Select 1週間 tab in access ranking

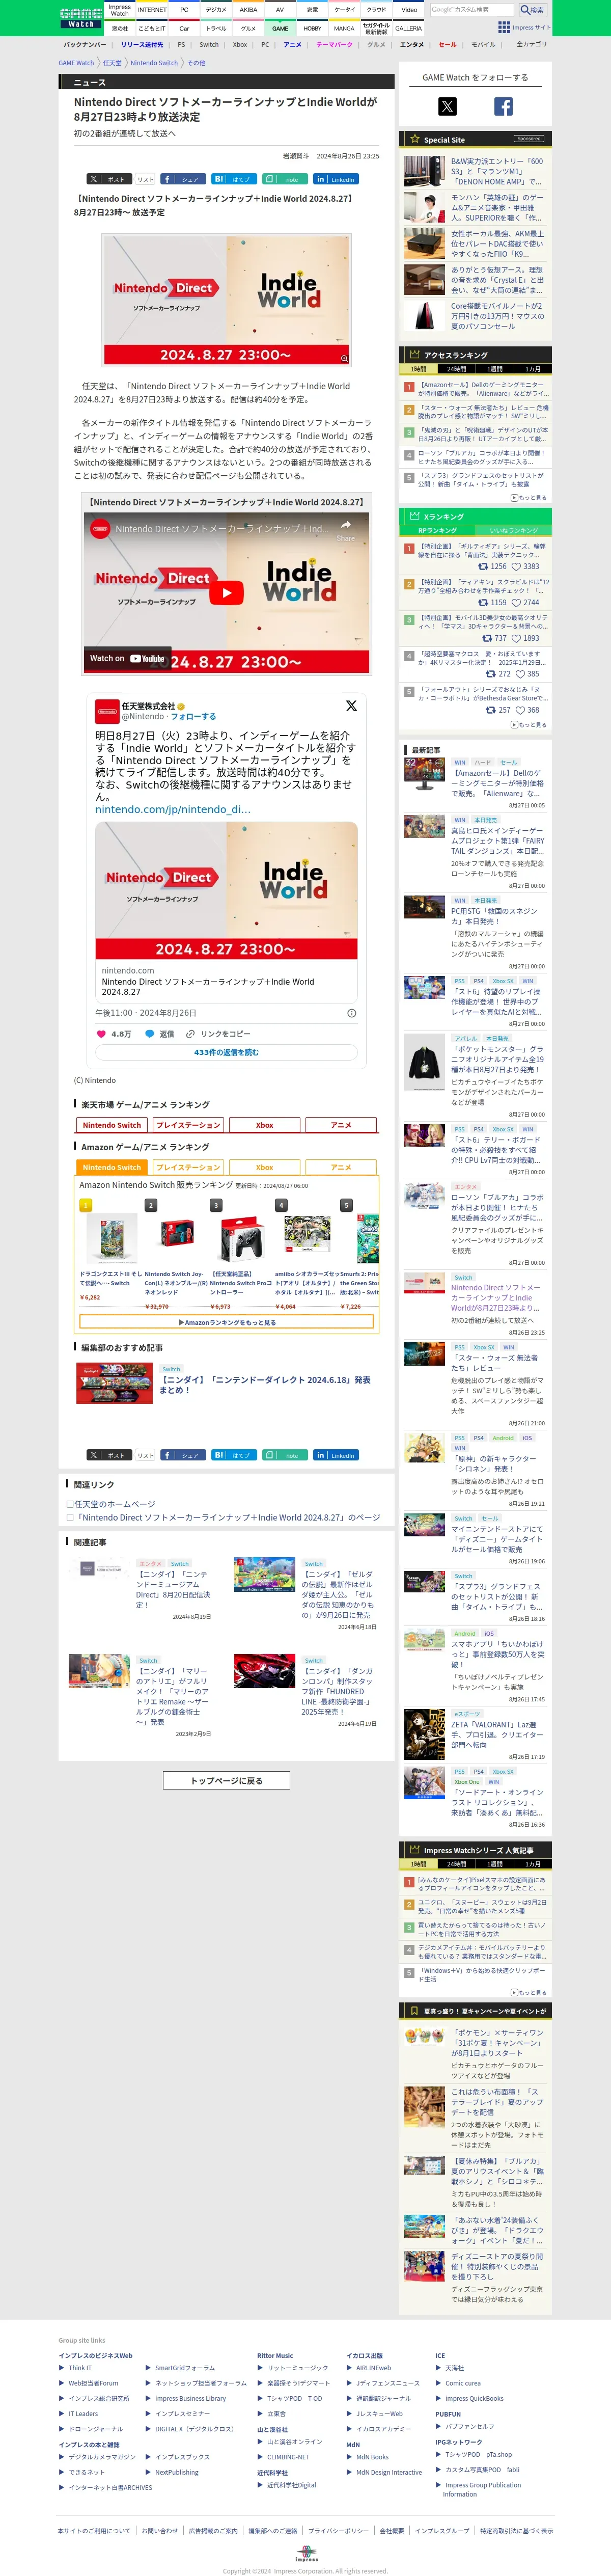point(495,369)
